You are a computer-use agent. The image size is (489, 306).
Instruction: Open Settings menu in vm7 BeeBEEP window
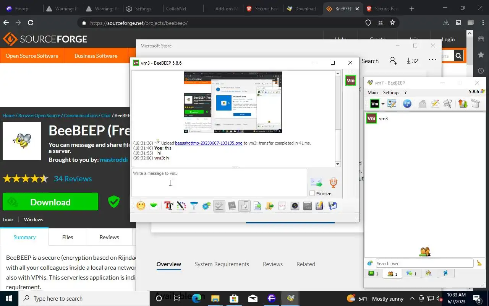click(x=391, y=92)
